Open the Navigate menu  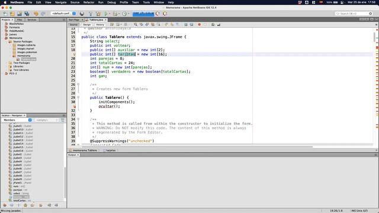(60, 2)
